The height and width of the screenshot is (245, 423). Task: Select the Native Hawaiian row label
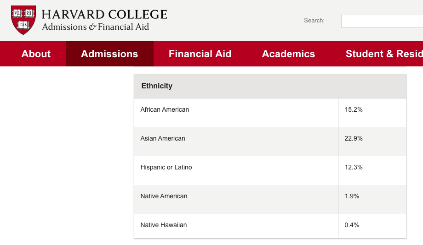coord(164,225)
